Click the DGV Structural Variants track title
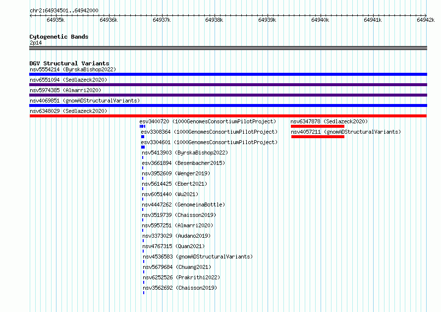Image resolution: width=441 pixels, height=312 pixels. (69, 63)
